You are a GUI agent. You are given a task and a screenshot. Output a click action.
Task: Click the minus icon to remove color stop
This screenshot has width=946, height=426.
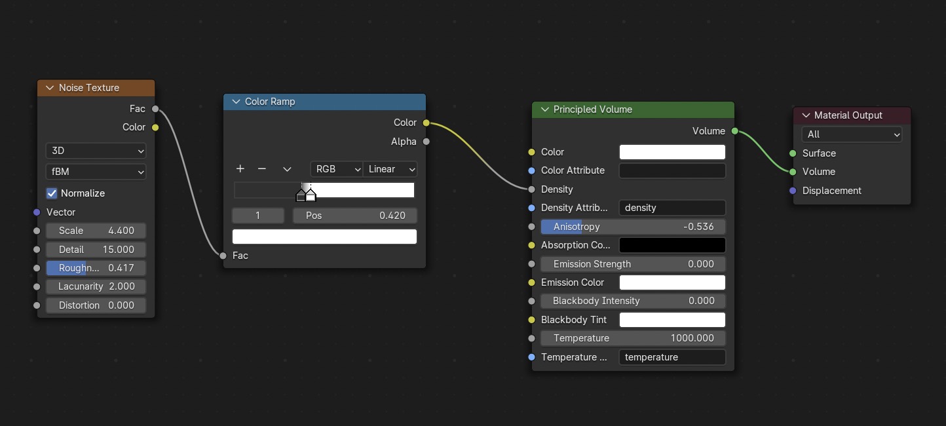262,169
